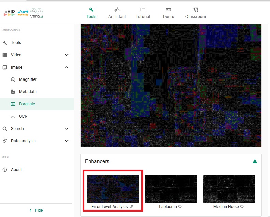Viewport: 270px width, 217px height.
Task: Open the Metadata tool in the sidebar
Action: click(28, 92)
